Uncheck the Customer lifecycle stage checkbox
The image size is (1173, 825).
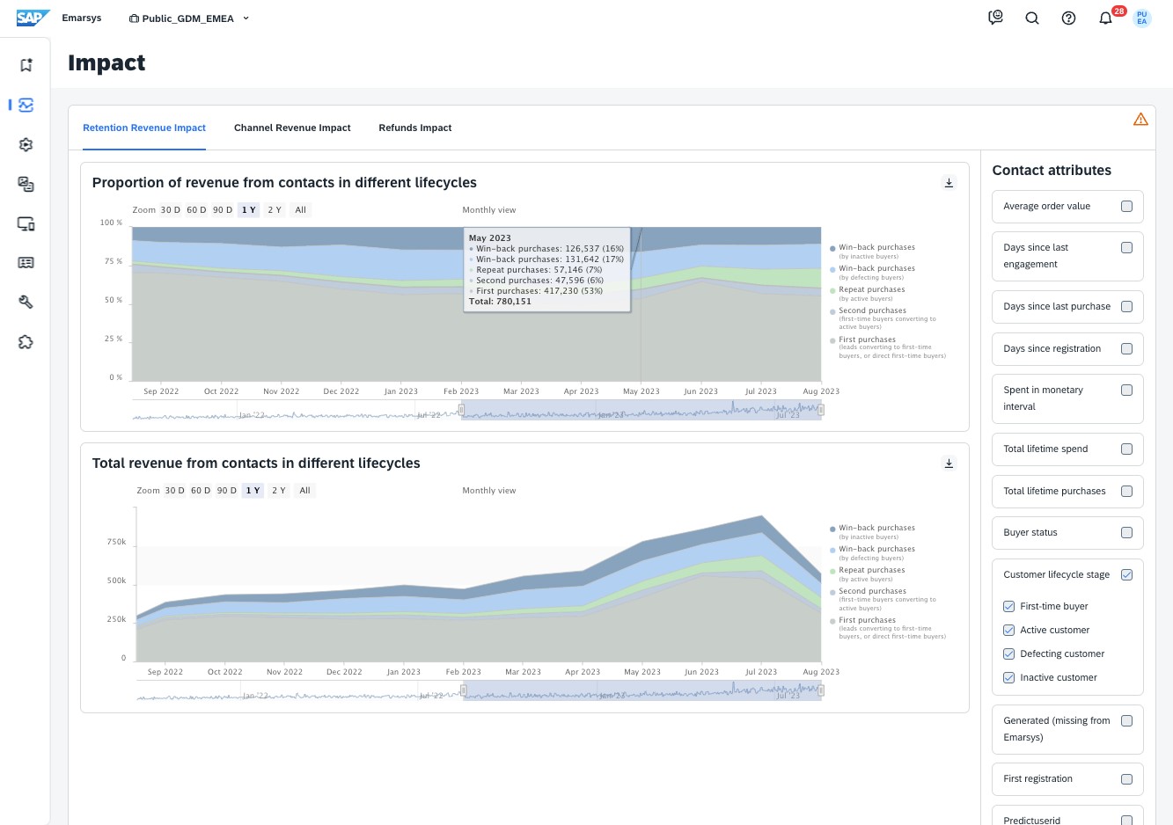(1126, 574)
